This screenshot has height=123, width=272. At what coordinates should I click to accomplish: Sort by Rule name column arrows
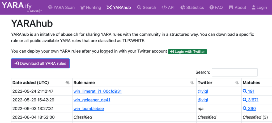pyautogui.click(x=192, y=83)
